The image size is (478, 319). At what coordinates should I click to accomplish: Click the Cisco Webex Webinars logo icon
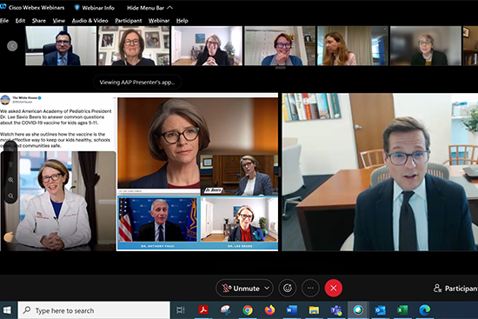(3, 6)
